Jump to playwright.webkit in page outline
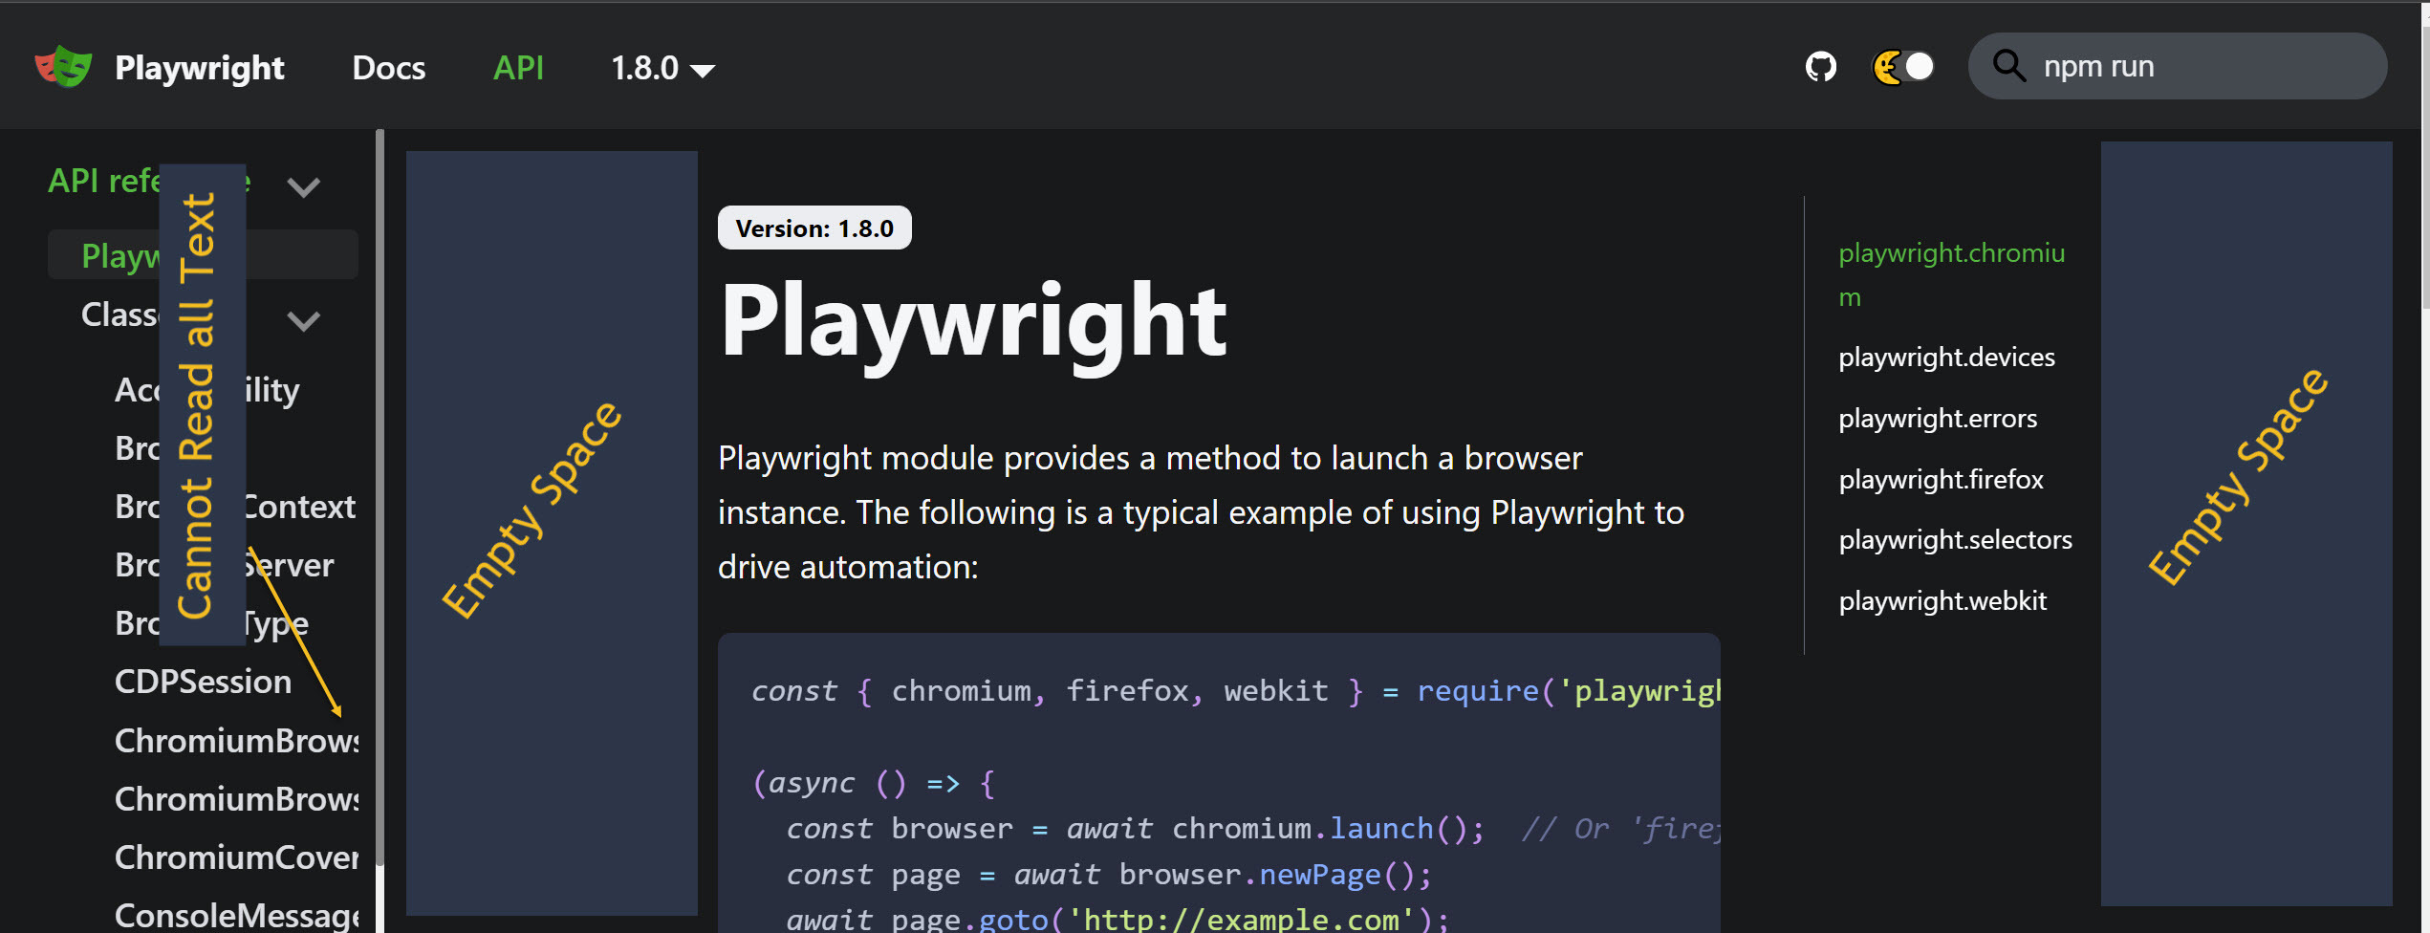 [1942, 601]
